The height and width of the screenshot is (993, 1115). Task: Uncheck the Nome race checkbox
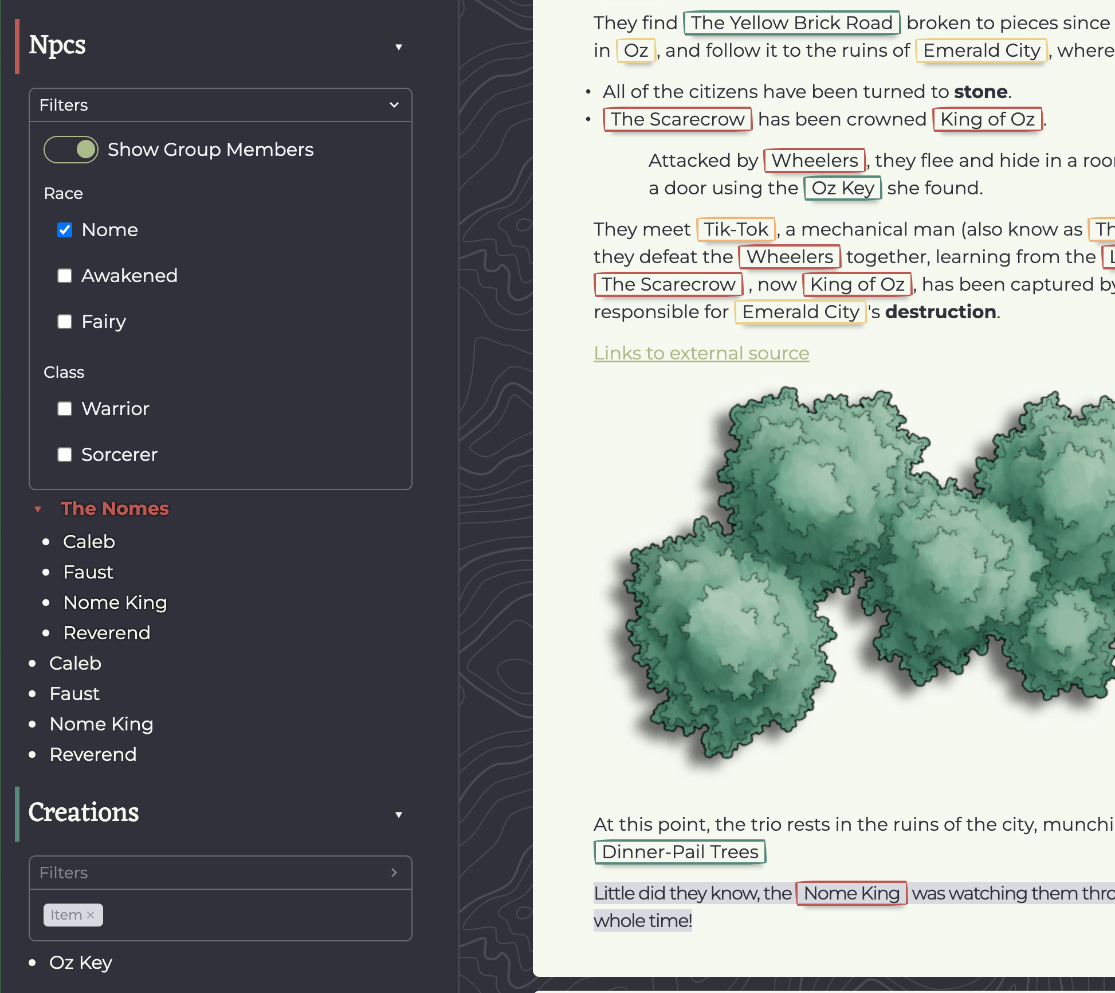(65, 230)
